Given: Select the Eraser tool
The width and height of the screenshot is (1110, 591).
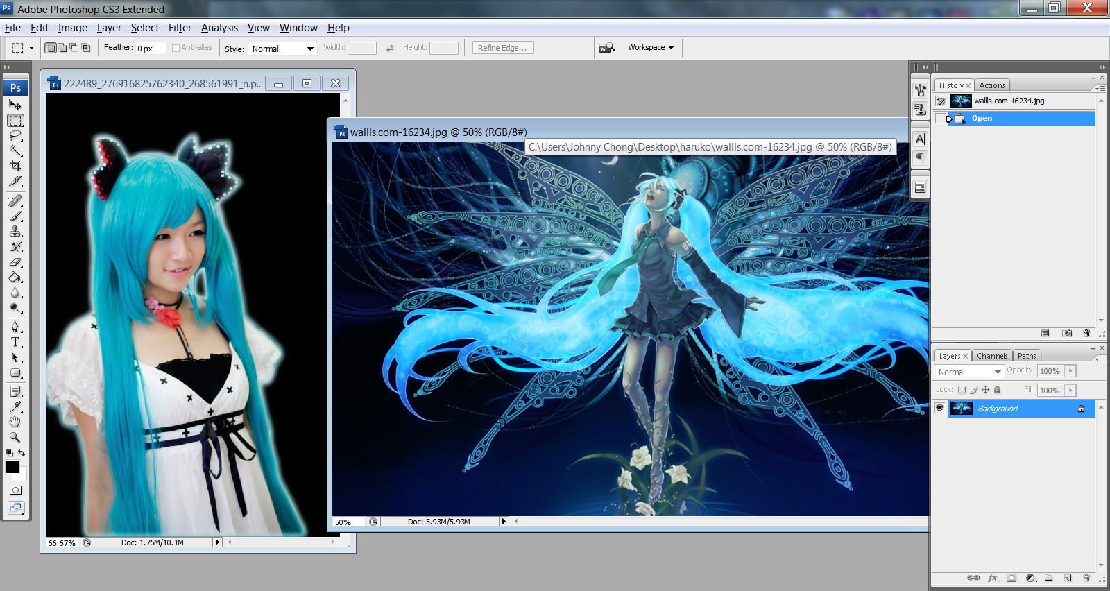Looking at the screenshot, I should pos(15,262).
